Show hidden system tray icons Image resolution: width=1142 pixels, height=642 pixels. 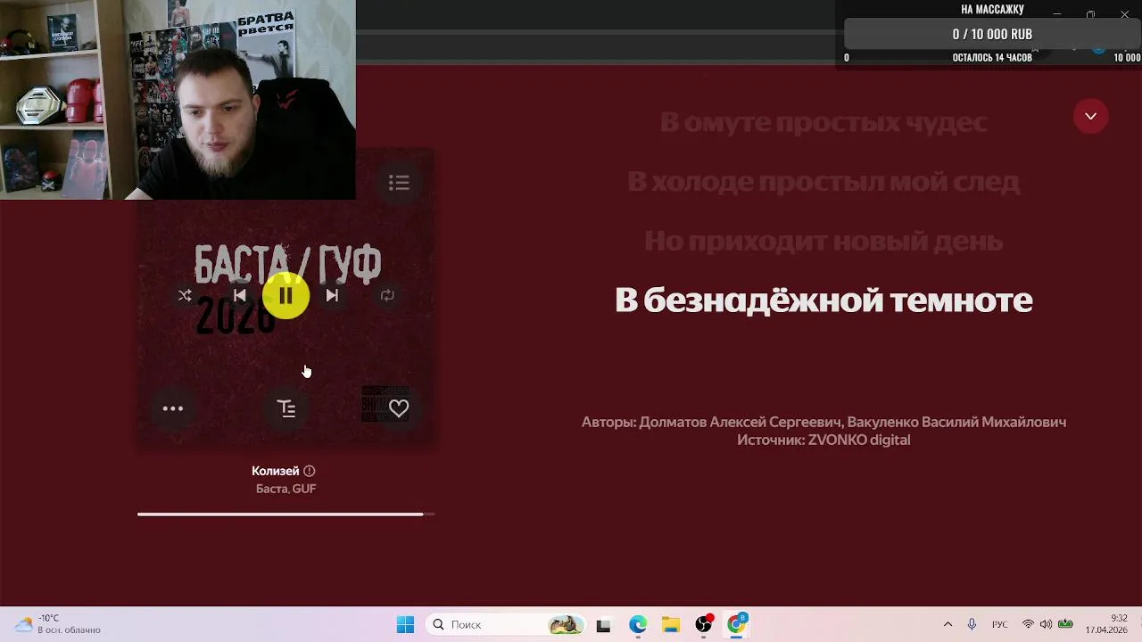948,625
